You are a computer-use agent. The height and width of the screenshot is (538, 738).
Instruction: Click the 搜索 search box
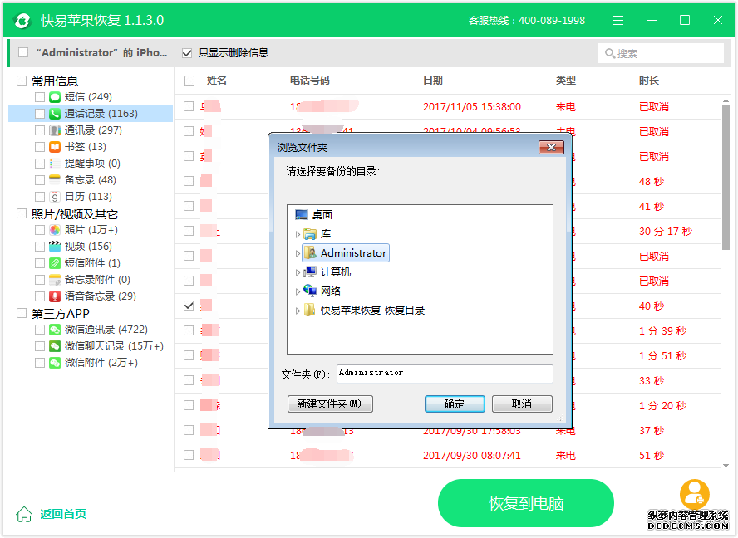click(x=661, y=54)
